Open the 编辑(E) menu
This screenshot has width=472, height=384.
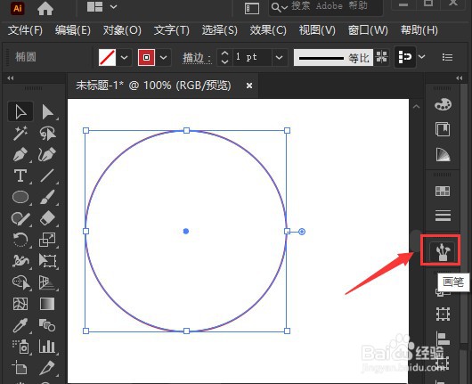tap(73, 30)
